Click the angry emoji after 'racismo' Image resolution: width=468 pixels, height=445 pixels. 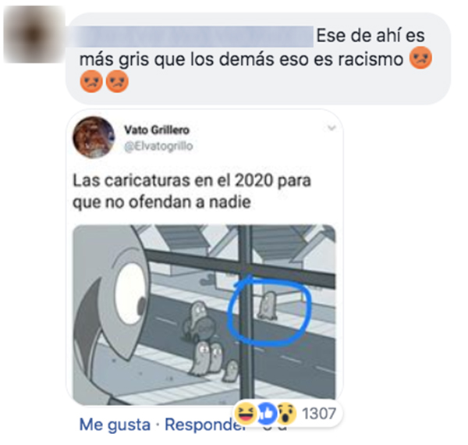(x=420, y=58)
